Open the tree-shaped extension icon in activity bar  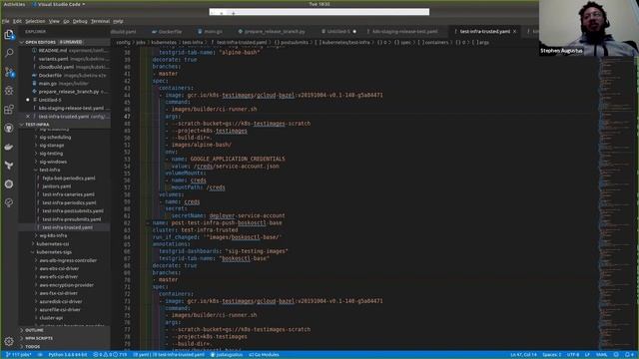pyautogui.click(x=9, y=166)
